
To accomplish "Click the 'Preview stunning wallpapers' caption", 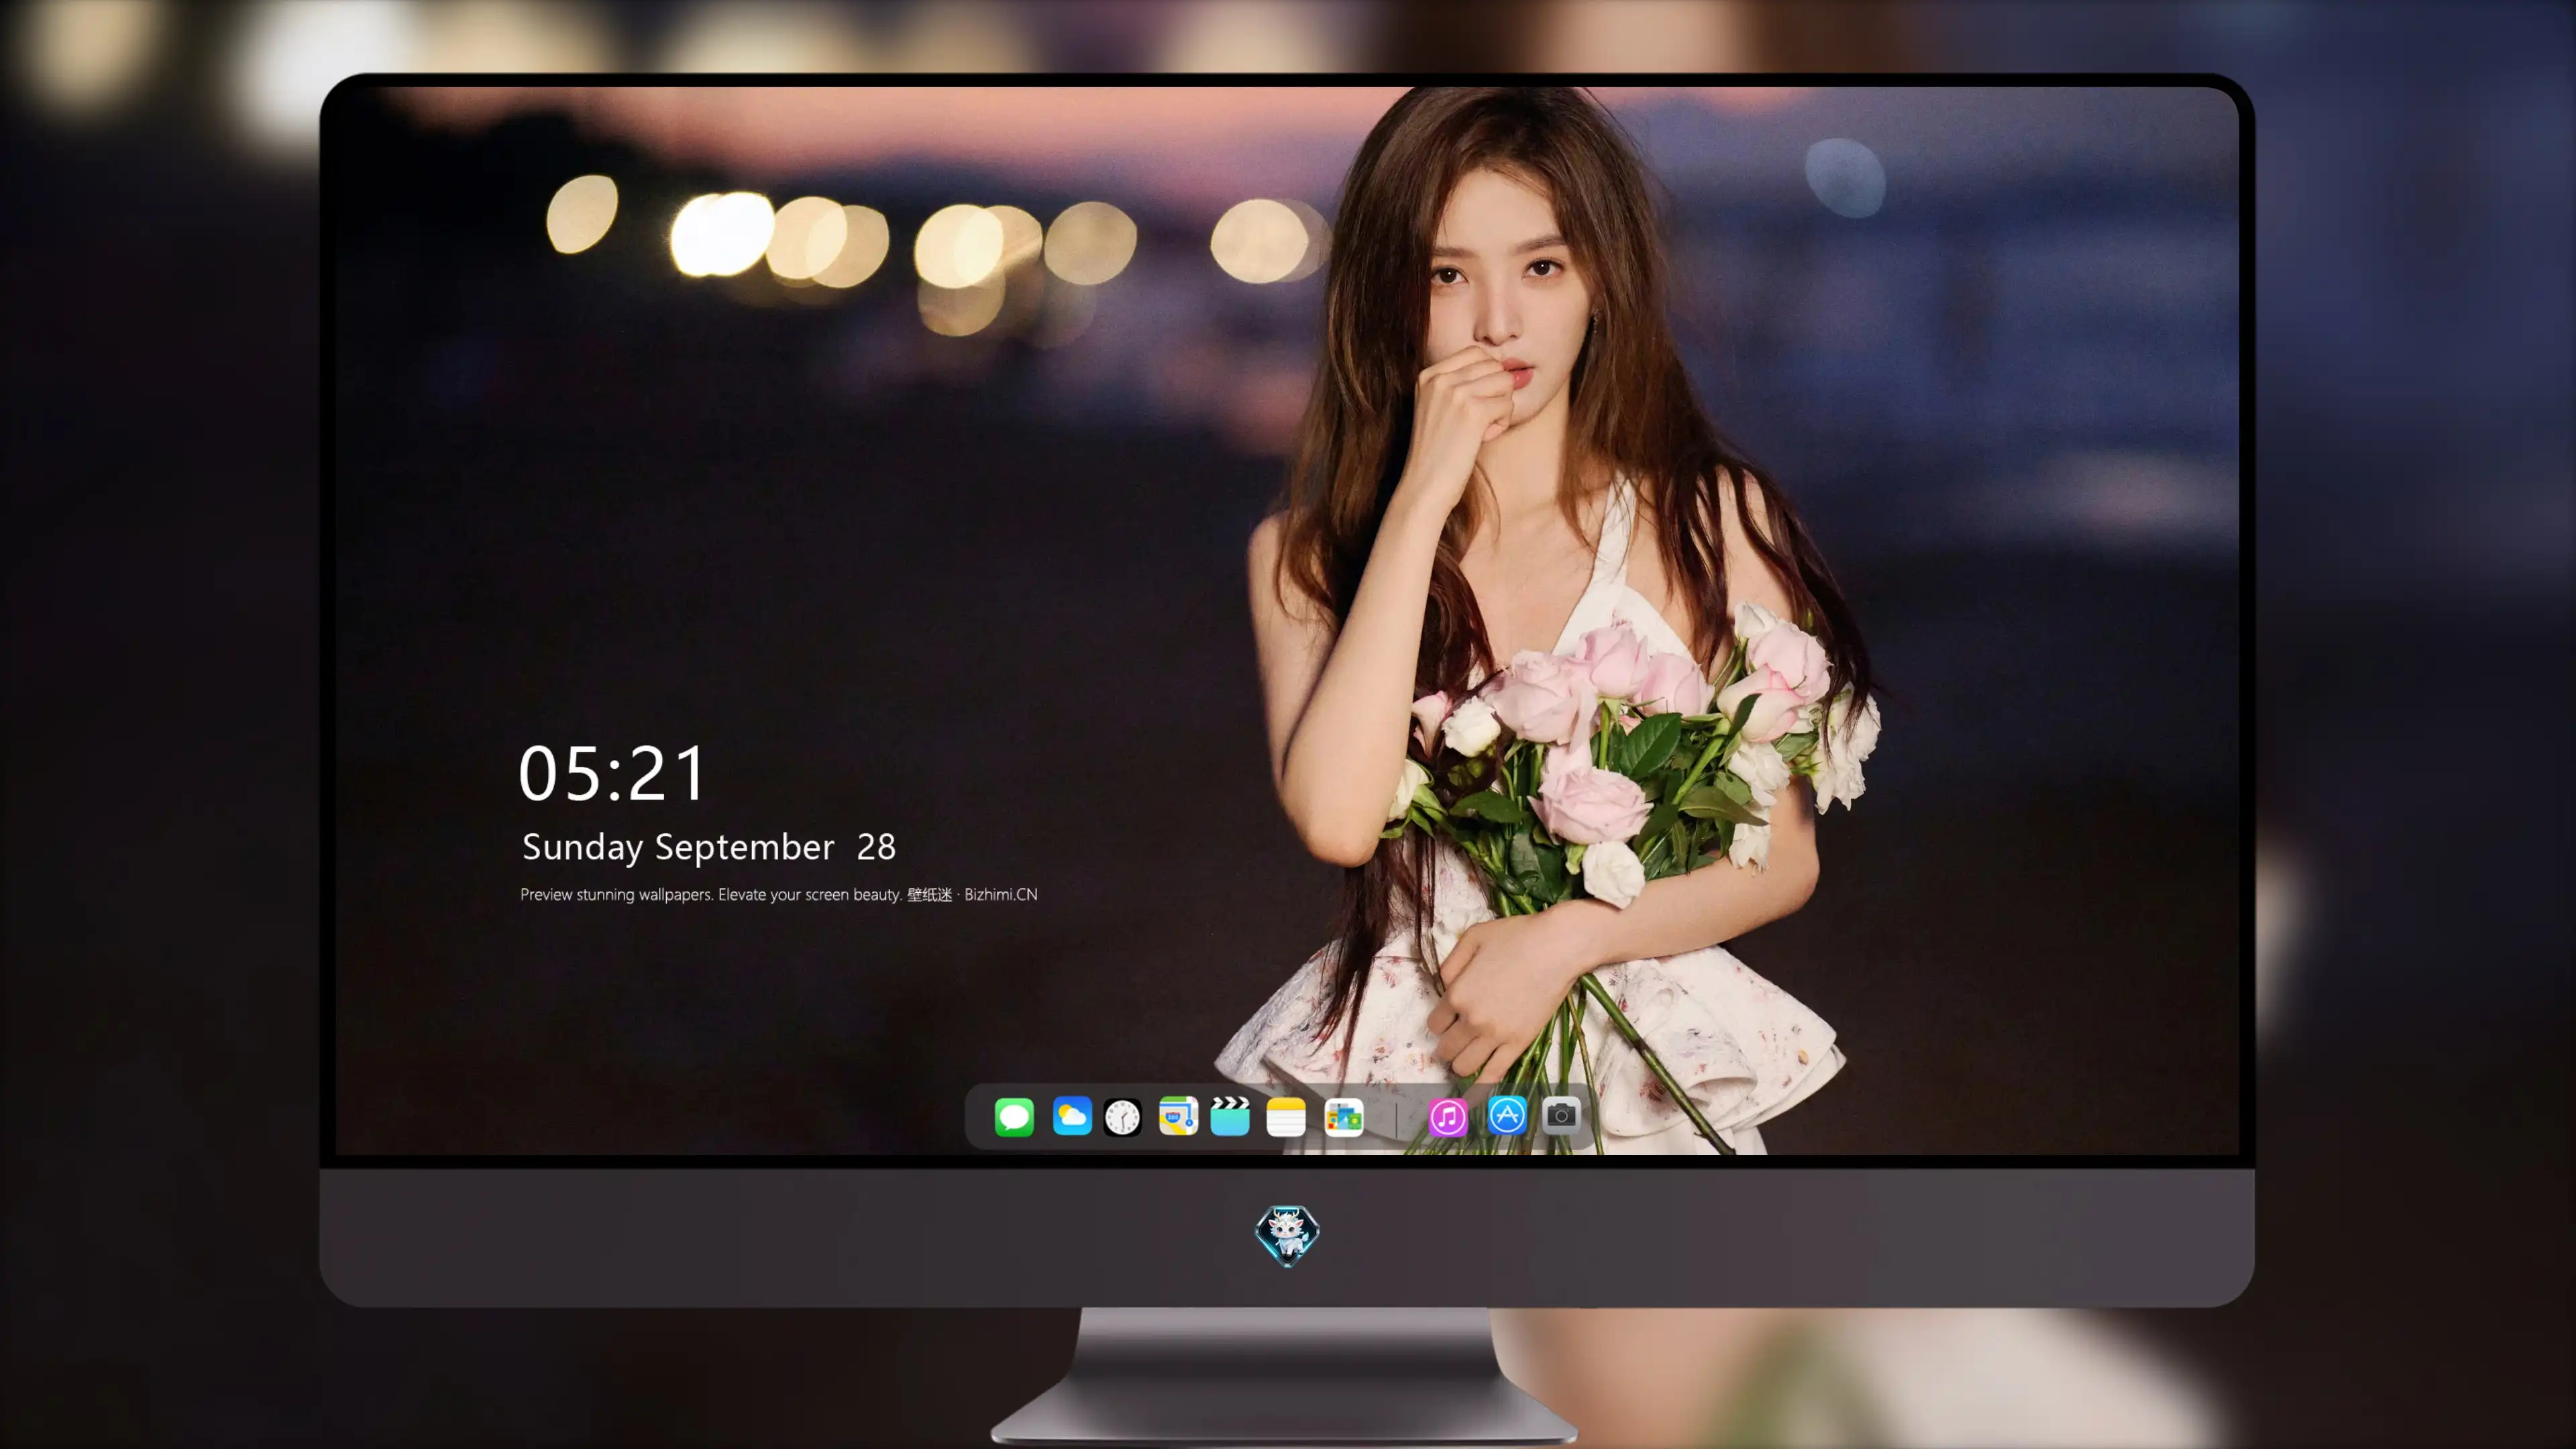I will [779, 894].
